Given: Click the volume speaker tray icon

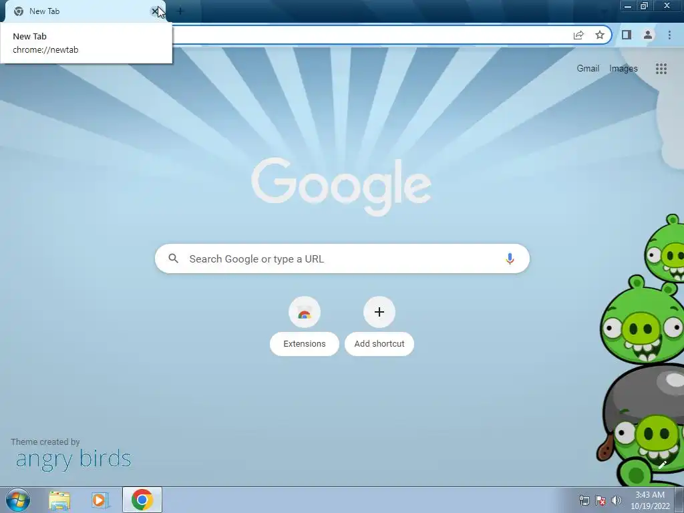Looking at the screenshot, I should [x=617, y=500].
